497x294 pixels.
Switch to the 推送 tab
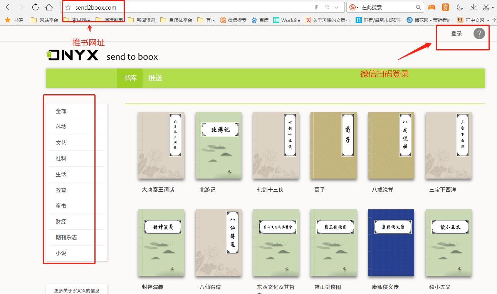click(155, 78)
